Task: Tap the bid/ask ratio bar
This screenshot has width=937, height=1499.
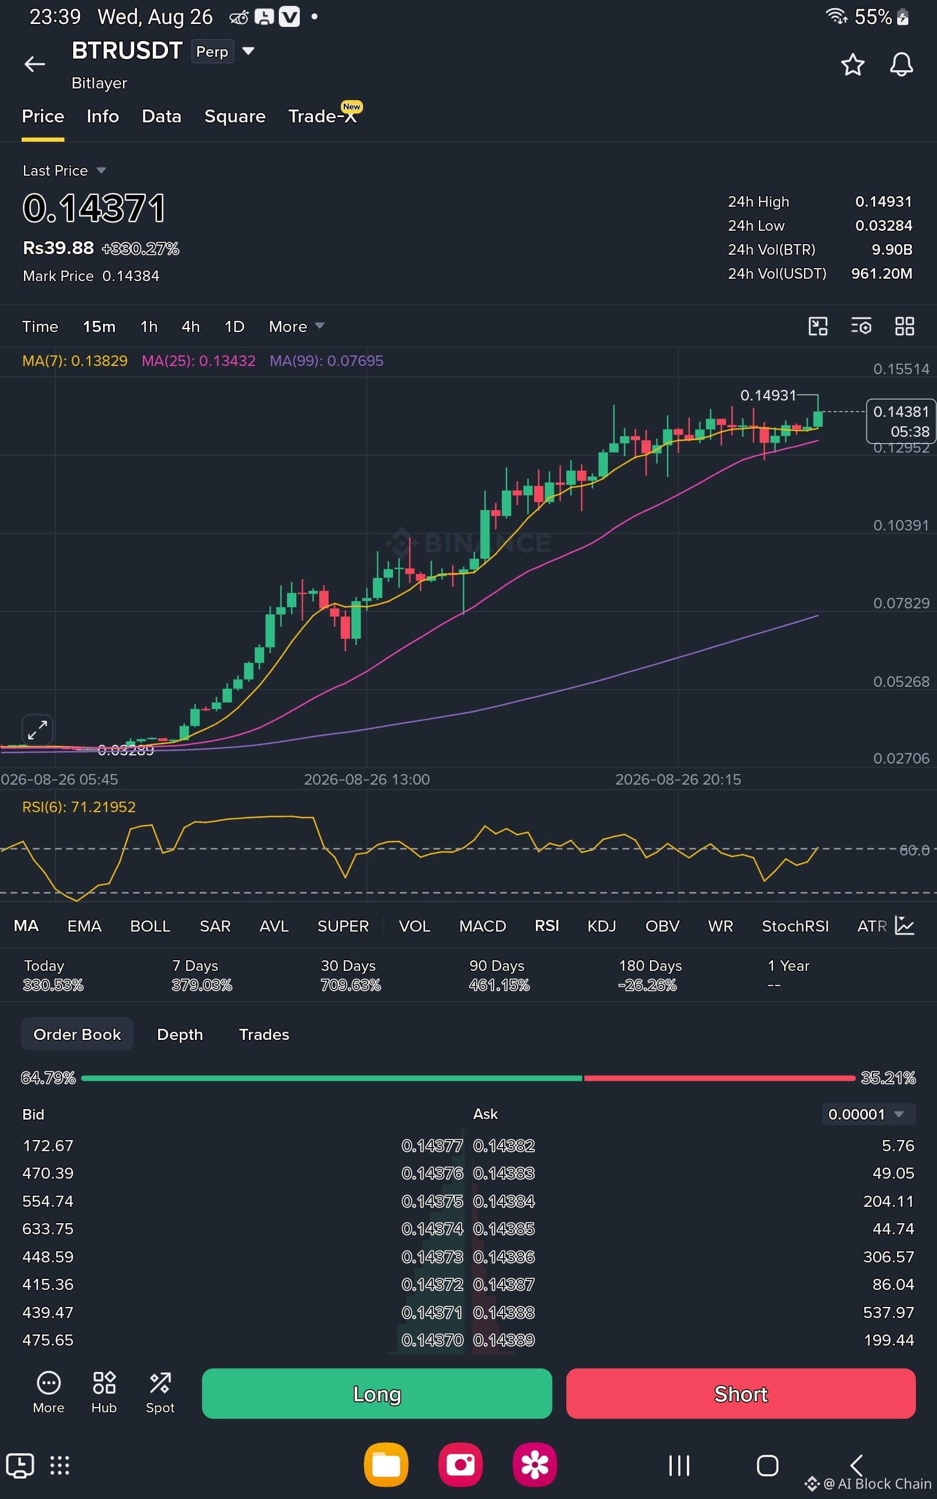Action: pyautogui.click(x=468, y=1079)
